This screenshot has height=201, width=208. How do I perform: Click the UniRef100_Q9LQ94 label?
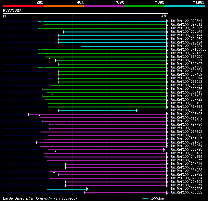click(187, 110)
